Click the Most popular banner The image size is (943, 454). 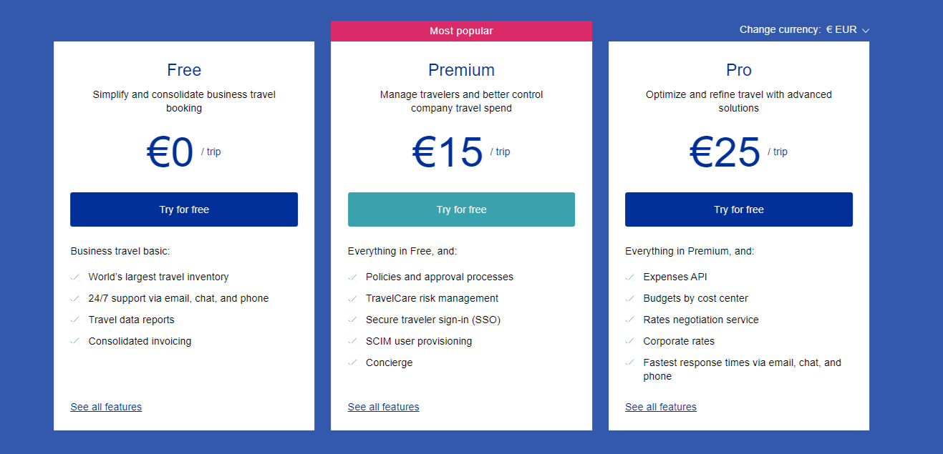tap(461, 31)
